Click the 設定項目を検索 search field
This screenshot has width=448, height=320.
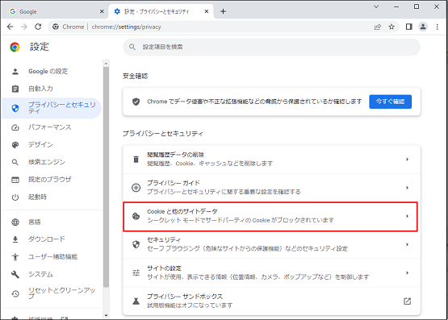click(x=271, y=47)
